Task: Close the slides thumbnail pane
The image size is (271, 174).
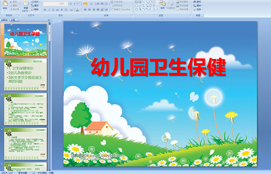Action: coord(49,20)
